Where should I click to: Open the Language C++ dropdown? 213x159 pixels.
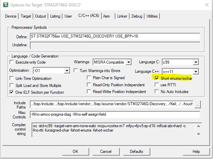(196, 71)
